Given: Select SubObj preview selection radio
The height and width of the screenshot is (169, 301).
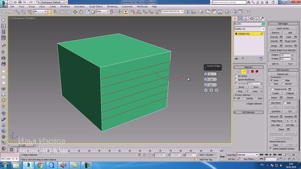Looking at the screenshot, I should click(244, 98).
